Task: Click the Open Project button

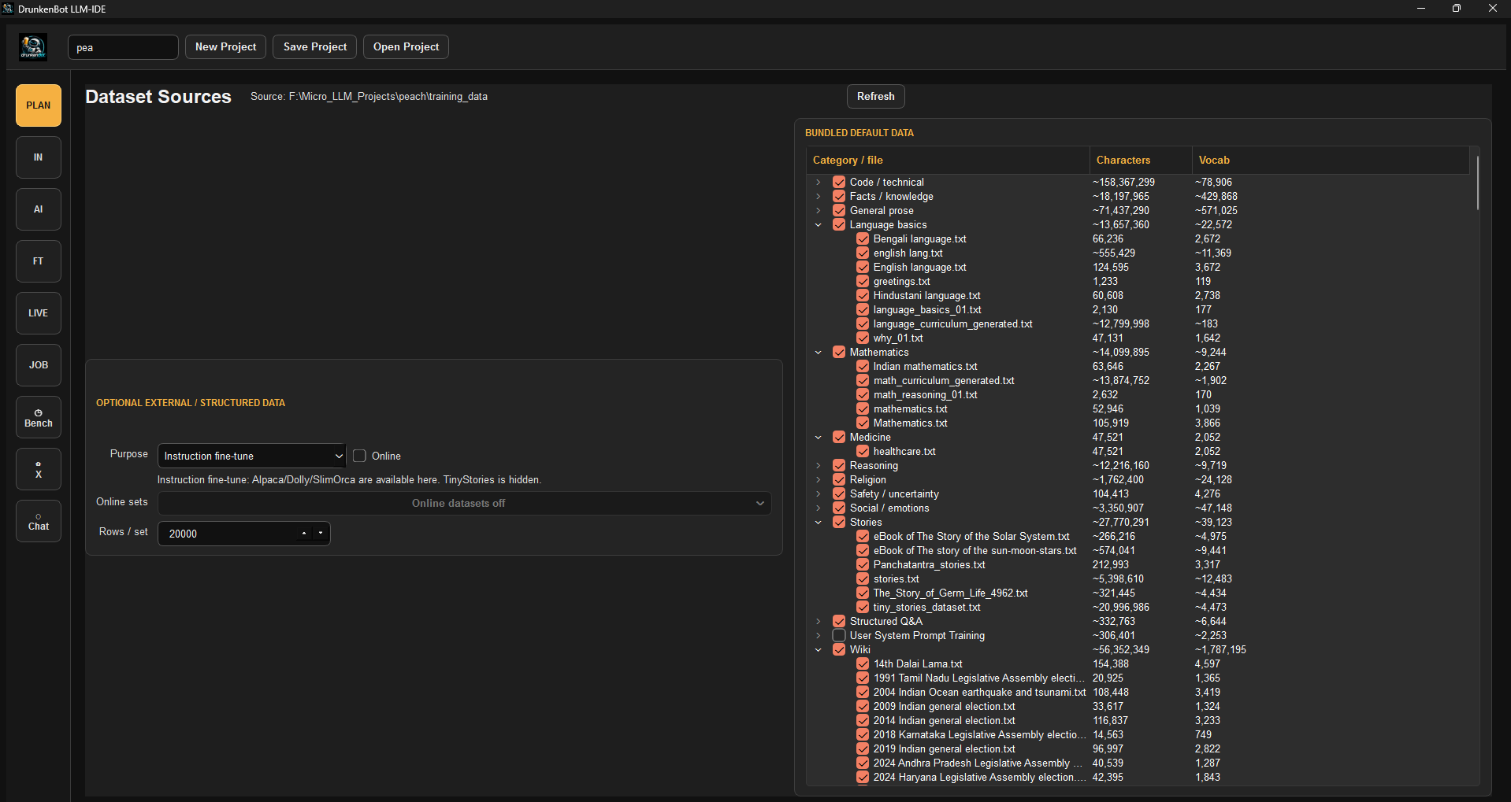Action: pos(406,47)
